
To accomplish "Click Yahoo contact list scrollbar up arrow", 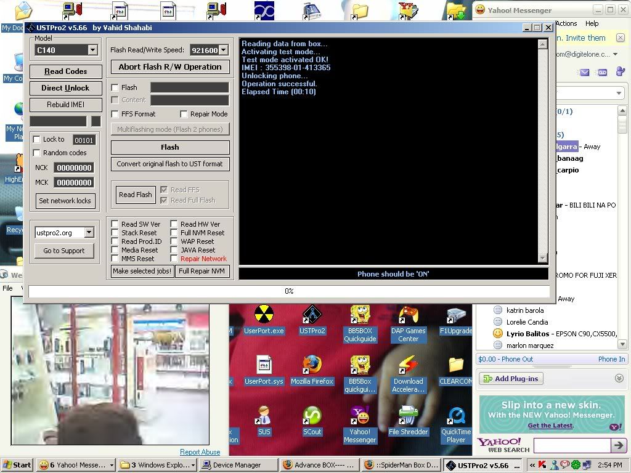I will coord(622,110).
